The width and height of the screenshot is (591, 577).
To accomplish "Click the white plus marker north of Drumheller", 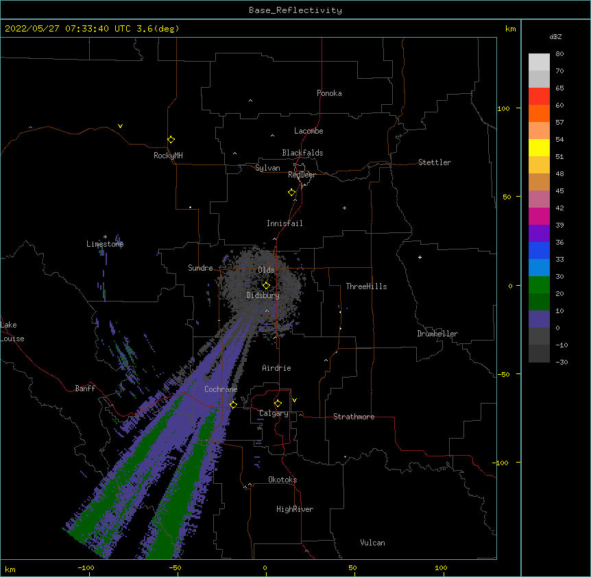I will click(420, 257).
